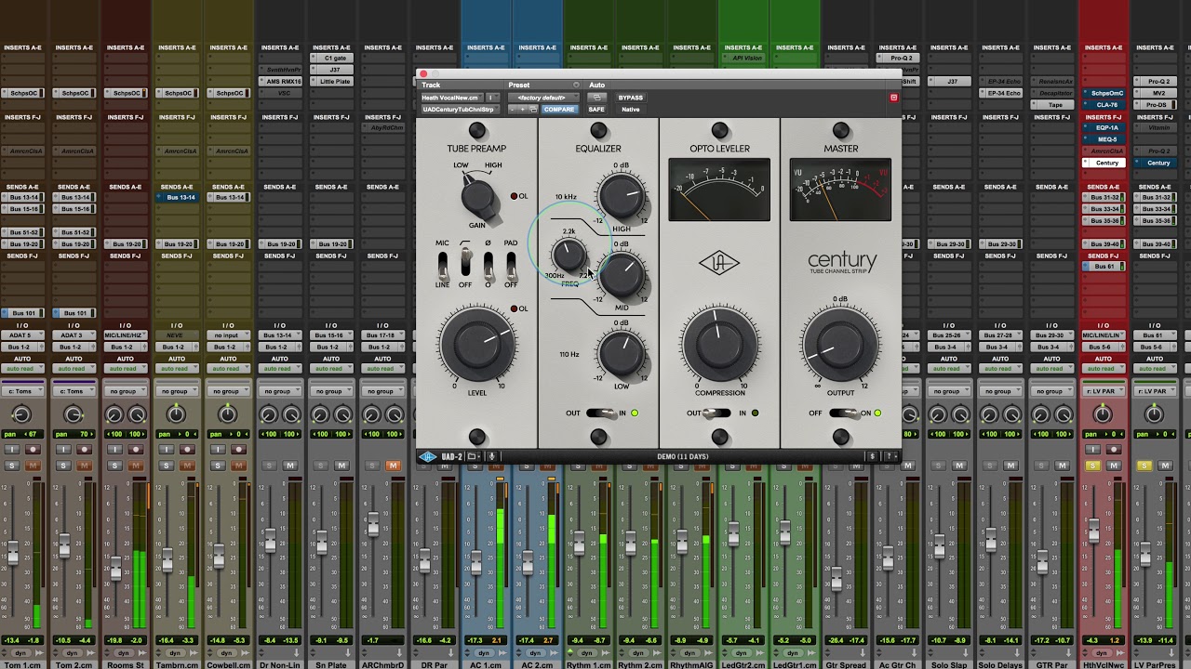Click the minus previous-preset button
1191x669 pixels.
click(513, 110)
